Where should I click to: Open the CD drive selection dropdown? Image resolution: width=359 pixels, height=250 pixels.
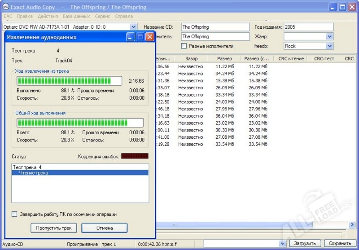click(133, 27)
